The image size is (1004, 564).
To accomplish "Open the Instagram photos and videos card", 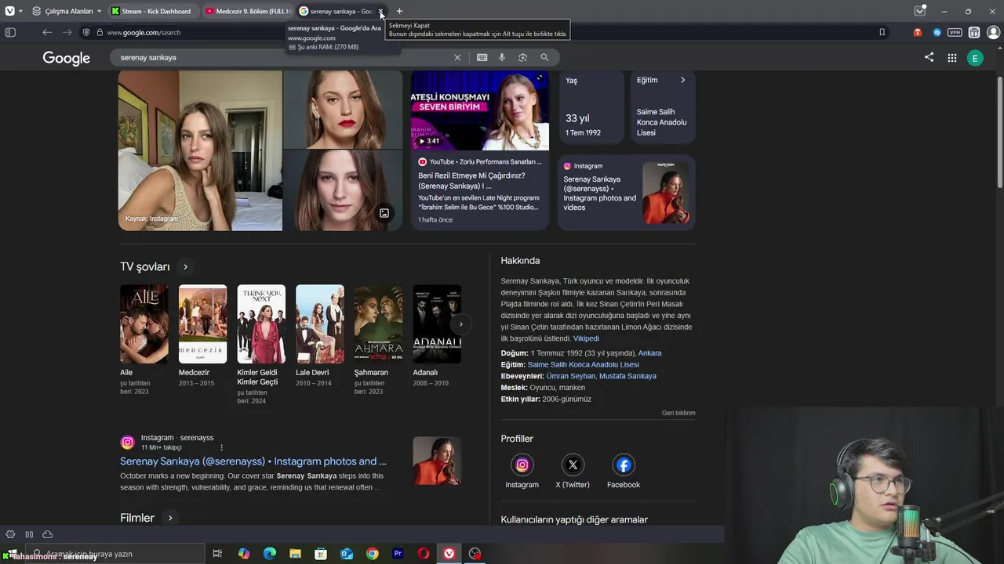I will 626,193.
